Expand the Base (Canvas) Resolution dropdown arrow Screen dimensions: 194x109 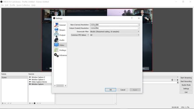click(138, 25)
